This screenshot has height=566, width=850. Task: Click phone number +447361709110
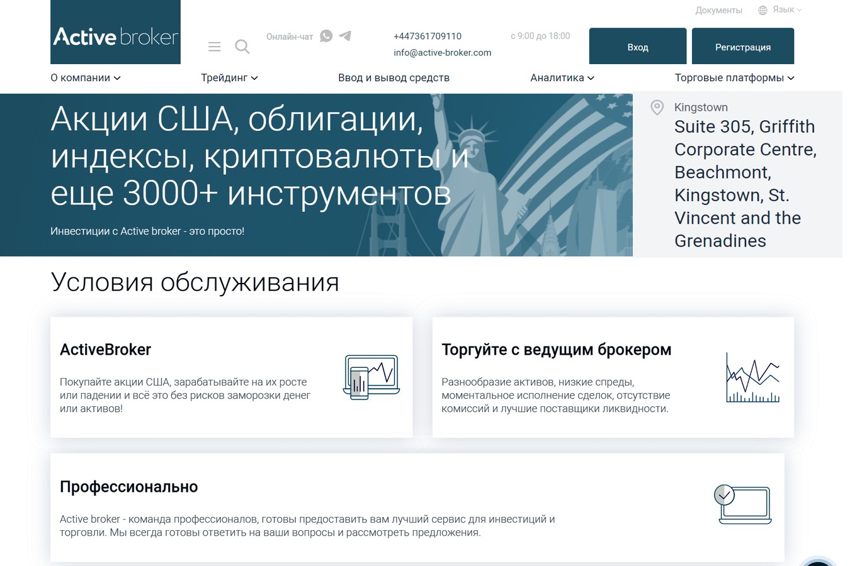pos(428,36)
